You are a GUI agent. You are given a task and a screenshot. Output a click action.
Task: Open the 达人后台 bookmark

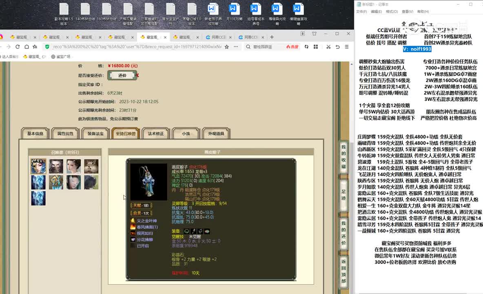[x=10, y=57]
